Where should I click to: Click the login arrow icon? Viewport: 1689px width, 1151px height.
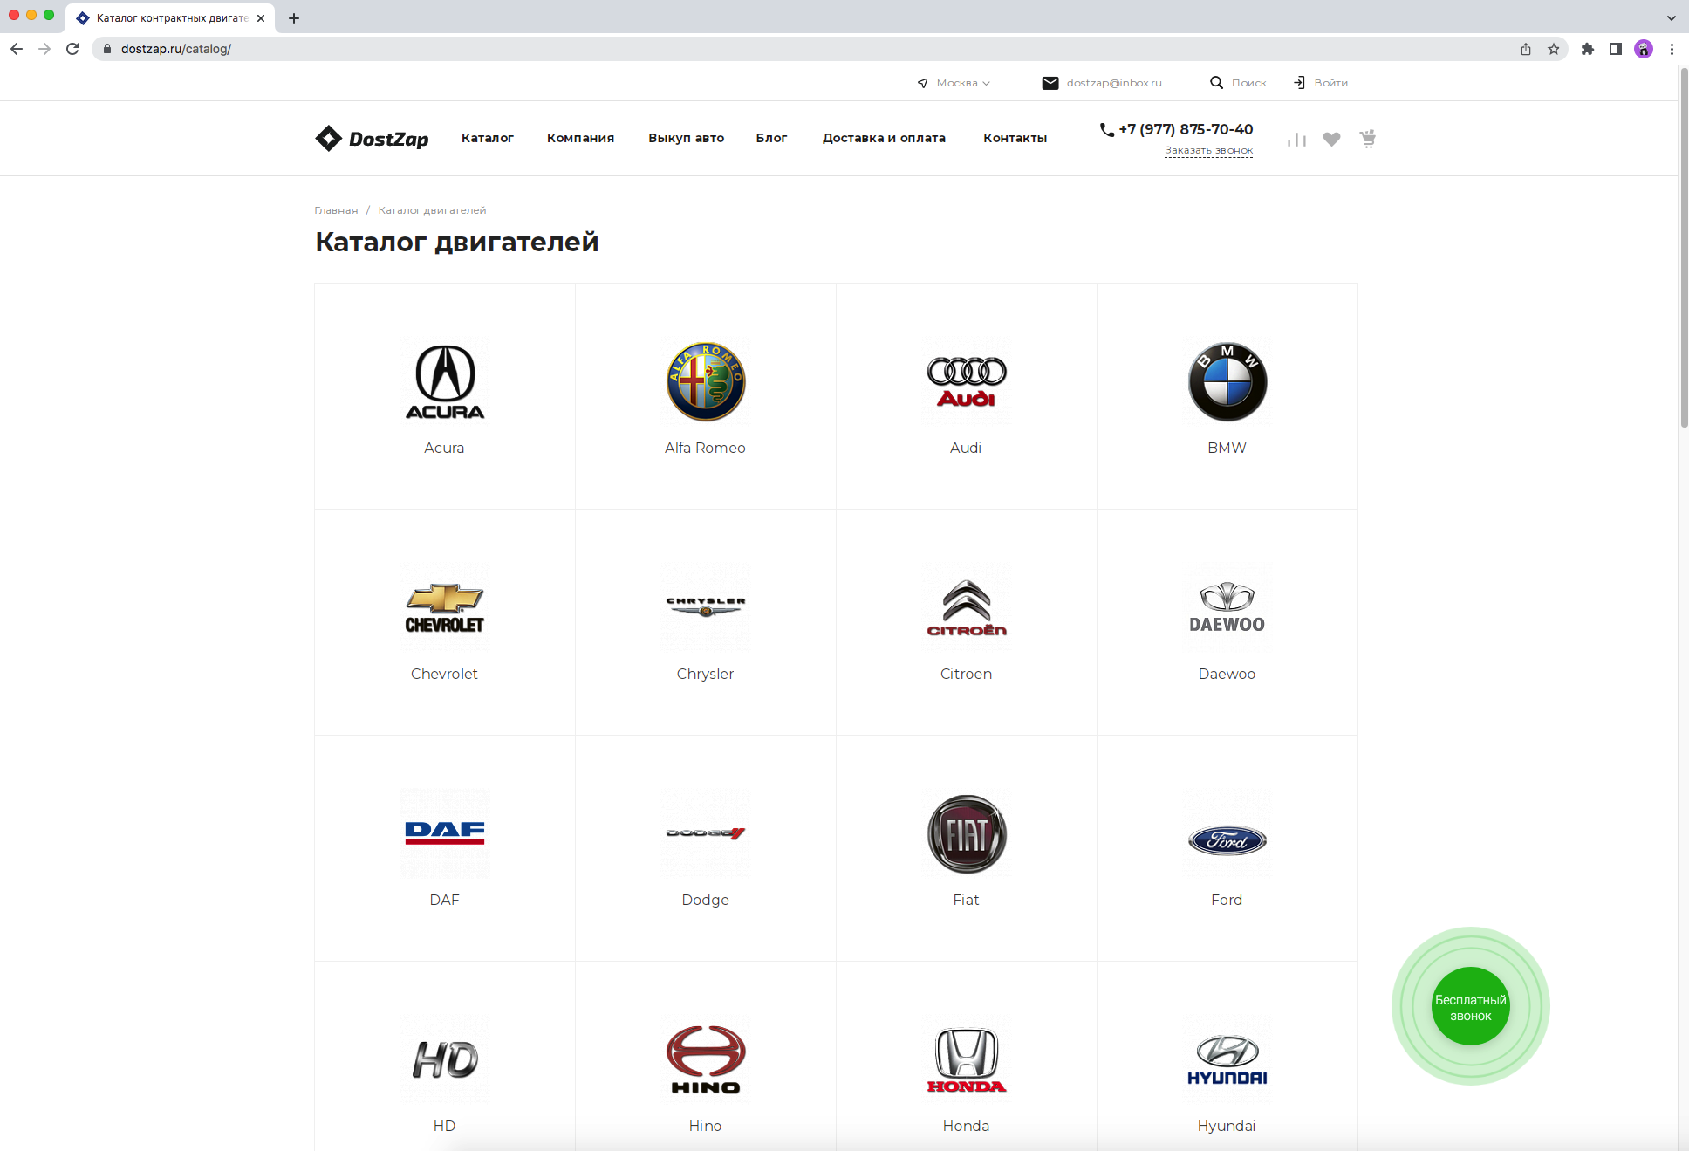click(1299, 83)
